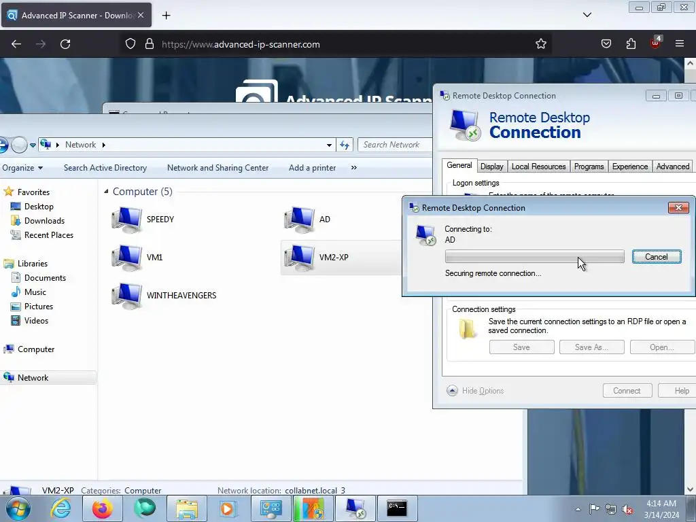Viewport: 696px width, 522px height.
Task: Switch to the Display tab
Action: [x=492, y=167]
